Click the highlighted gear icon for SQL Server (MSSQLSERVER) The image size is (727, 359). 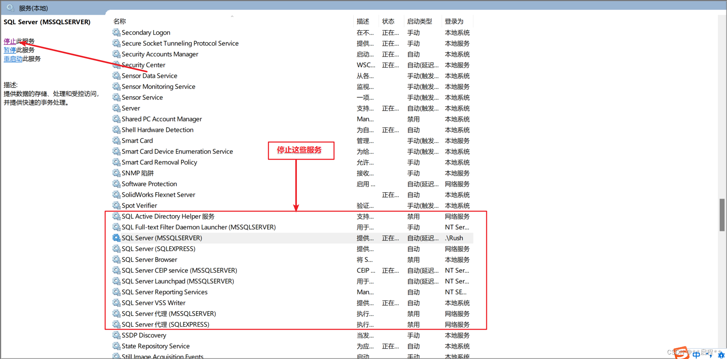pos(116,238)
